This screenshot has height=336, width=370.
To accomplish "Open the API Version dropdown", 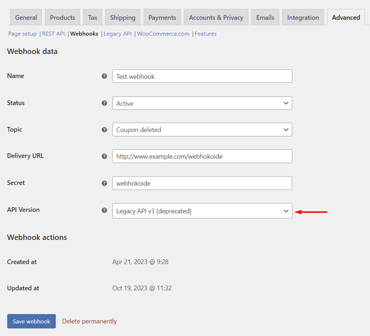I will [202, 211].
